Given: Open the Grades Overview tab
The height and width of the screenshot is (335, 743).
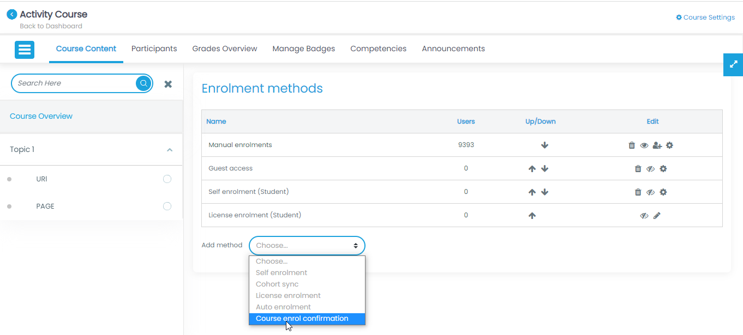Looking at the screenshot, I should pos(225,48).
